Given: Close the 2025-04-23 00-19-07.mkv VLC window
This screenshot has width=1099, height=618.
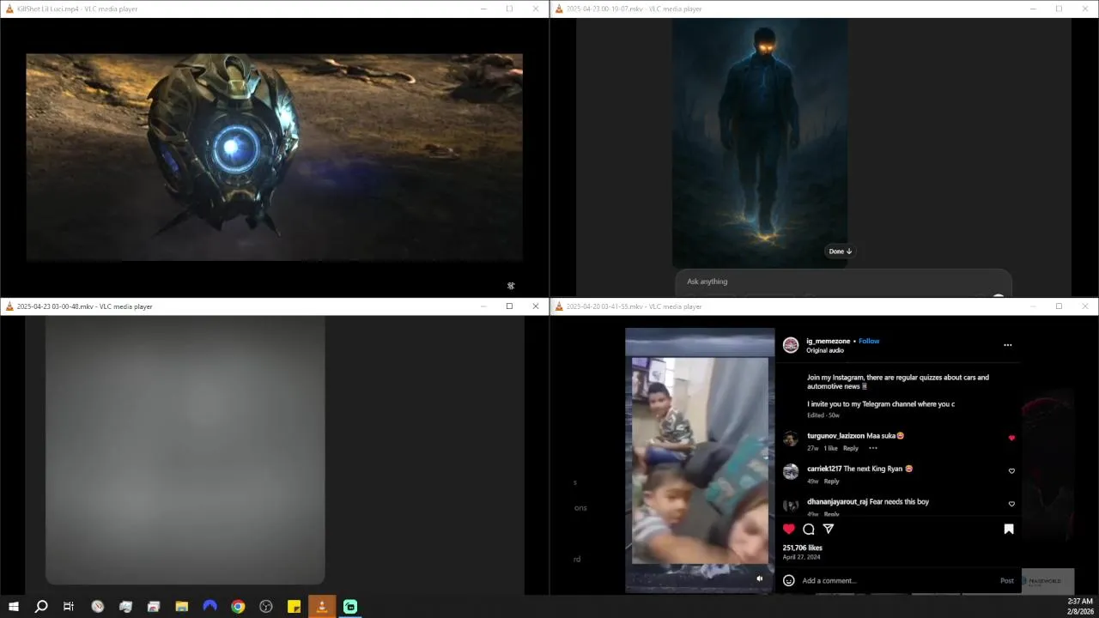Looking at the screenshot, I should (x=1084, y=9).
